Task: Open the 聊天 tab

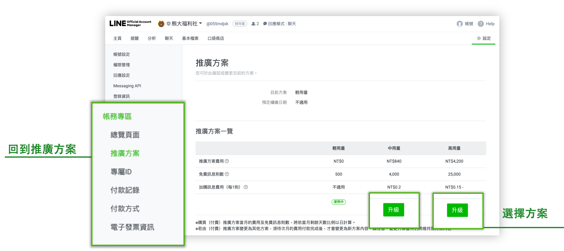Action: (169, 38)
